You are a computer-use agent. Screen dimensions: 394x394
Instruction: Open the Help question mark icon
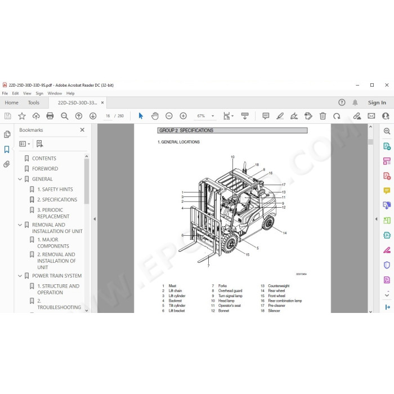(x=342, y=102)
